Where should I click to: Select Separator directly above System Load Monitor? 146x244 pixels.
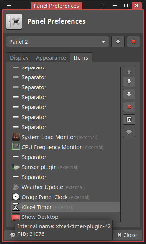click(x=66, y=127)
